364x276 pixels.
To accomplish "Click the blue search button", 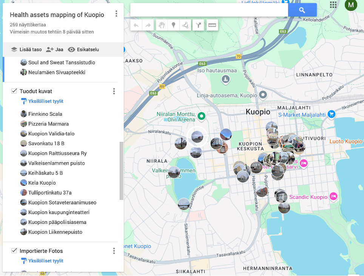I will (302, 10).
